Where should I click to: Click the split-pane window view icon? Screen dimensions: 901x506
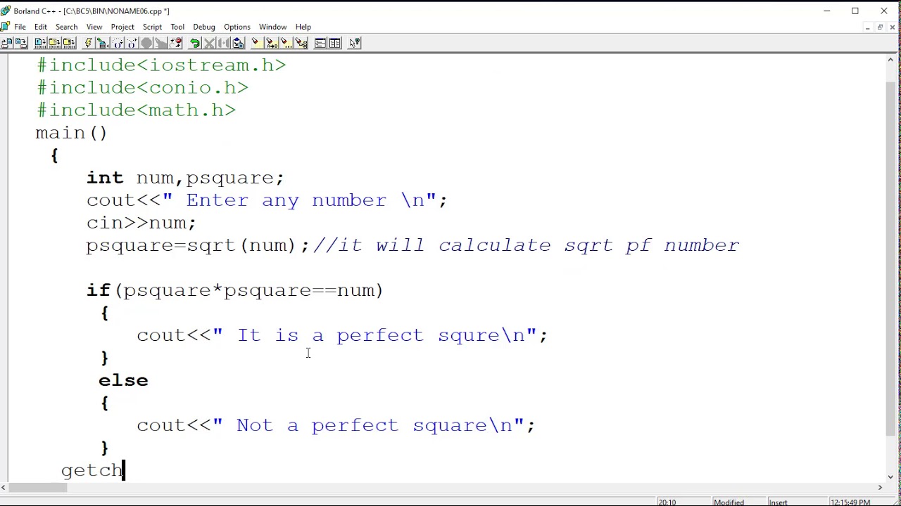coord(334,43)
